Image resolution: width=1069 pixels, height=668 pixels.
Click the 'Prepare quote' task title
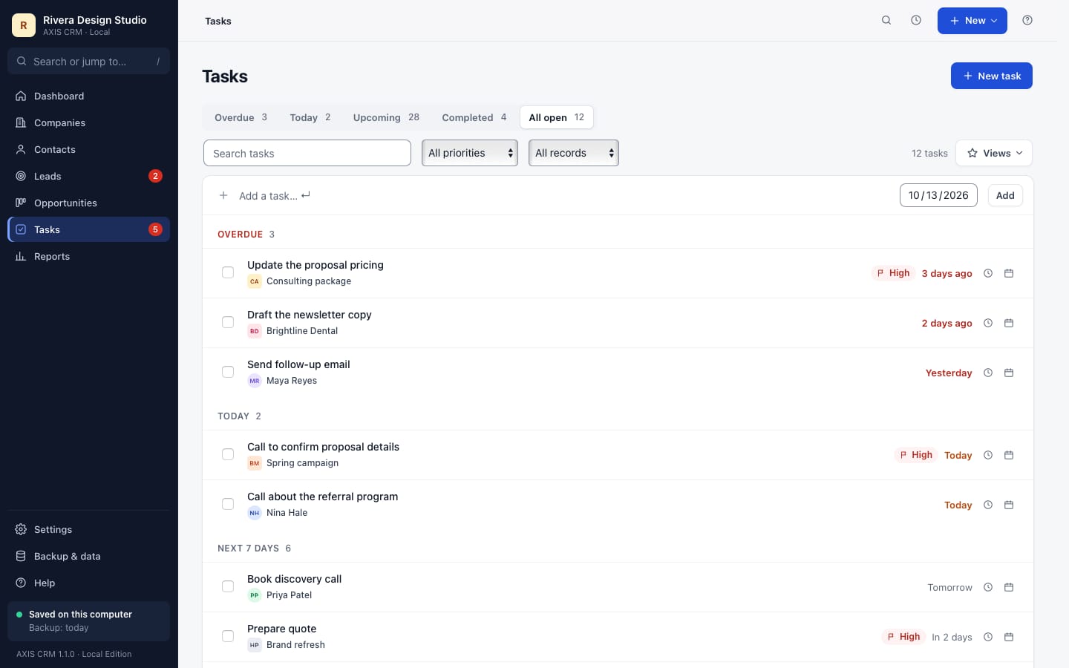tap(282, 629)
